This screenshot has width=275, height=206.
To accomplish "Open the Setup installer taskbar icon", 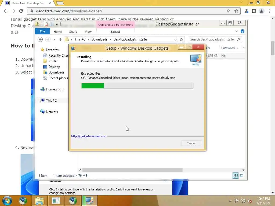I will pos(89,201).
